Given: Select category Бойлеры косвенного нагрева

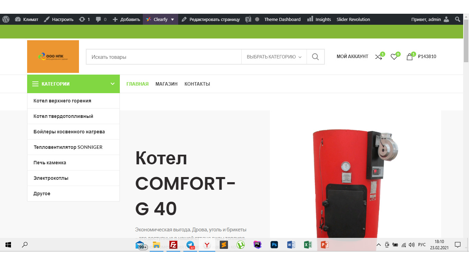Looking at the screenshot, I should [73, 132].
